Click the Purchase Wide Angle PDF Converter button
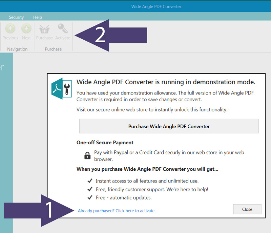271x233 pixels. click(x=169, y=126)
